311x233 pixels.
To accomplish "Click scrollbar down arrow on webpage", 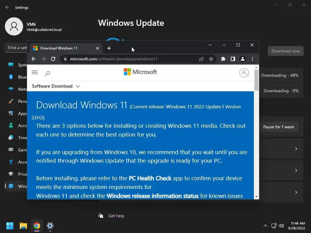I will click(256, 197).
